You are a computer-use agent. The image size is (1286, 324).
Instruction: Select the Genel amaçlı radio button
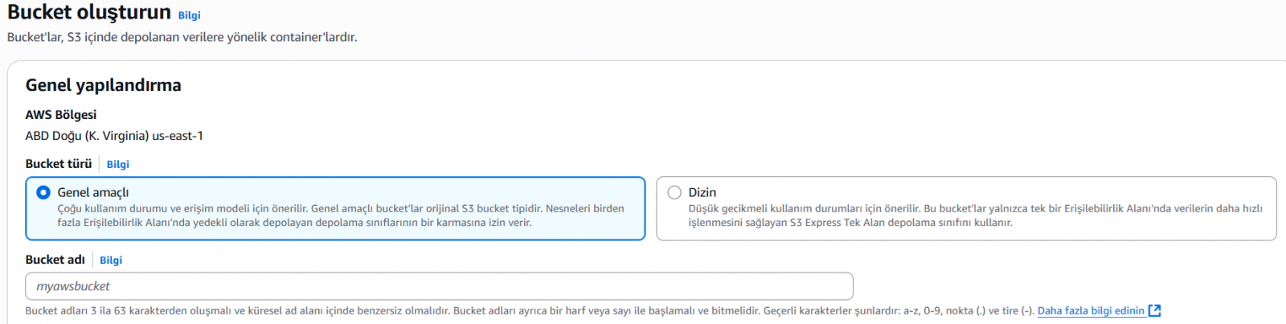click(x=43, y=193)
